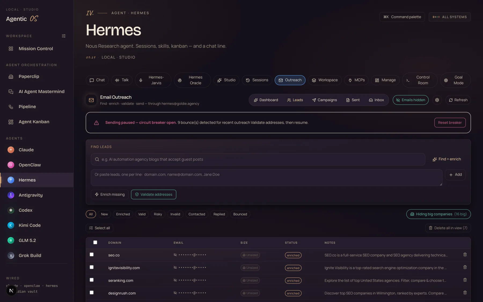
Task: Delete the ignitevisibility.com lead row
Action: [465, 267]
